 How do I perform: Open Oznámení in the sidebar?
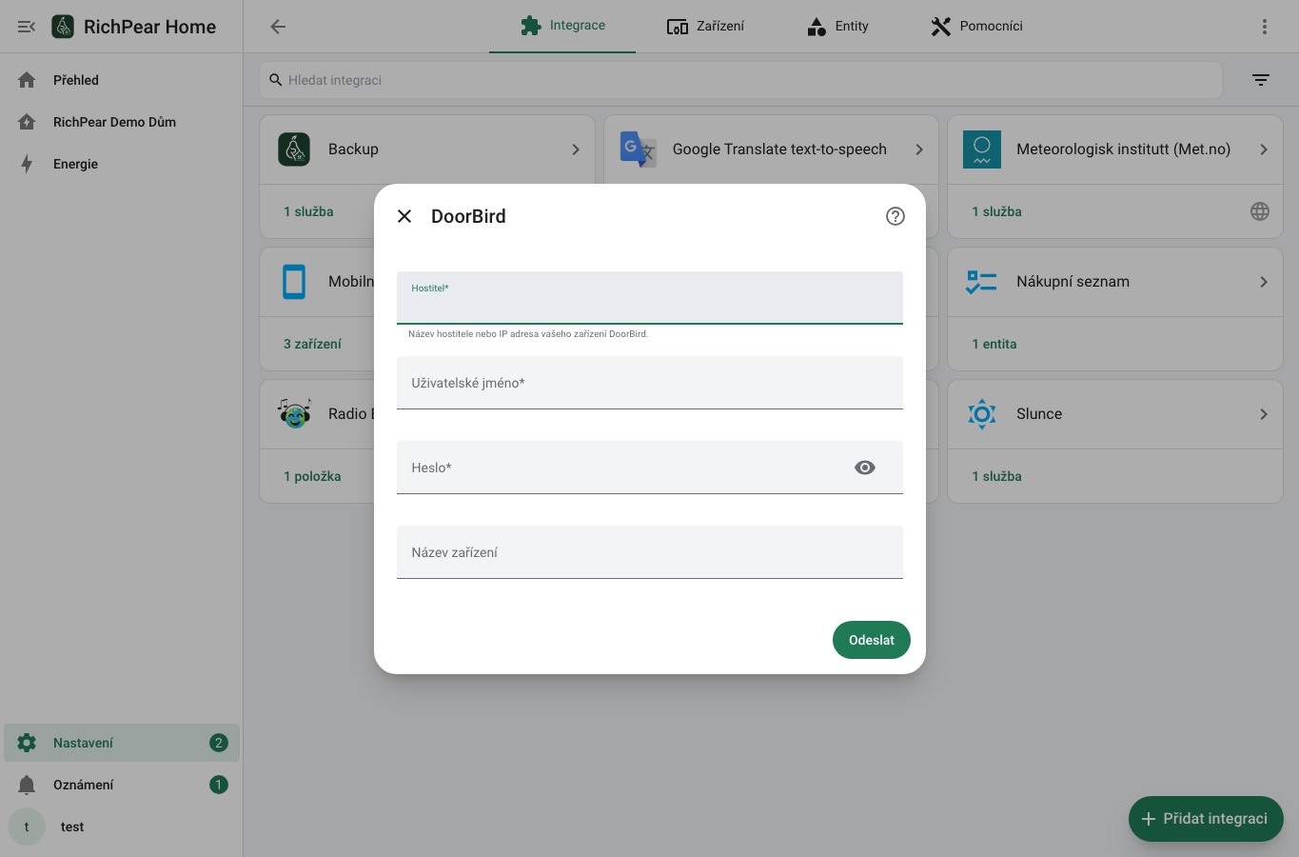(122, 785)
